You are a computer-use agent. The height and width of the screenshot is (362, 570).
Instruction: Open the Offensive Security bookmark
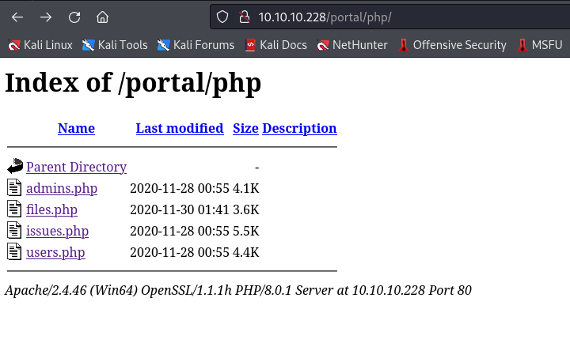[x=452, y=45]
